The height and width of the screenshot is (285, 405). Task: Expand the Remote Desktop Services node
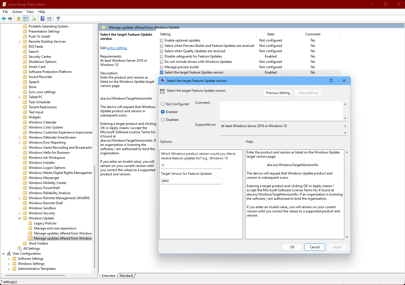coord(20,42)
